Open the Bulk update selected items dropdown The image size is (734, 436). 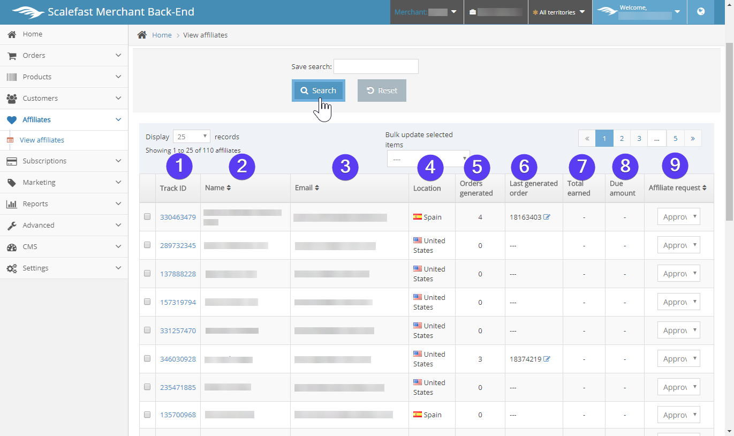click(428, 159)
